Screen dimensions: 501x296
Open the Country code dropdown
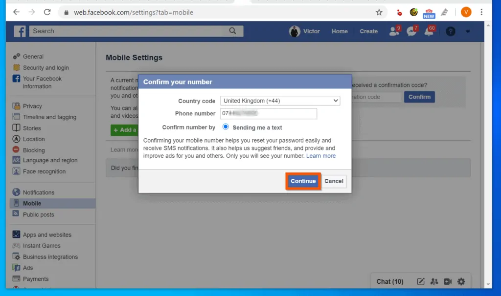pyautogui.click(x=280, y=101)
